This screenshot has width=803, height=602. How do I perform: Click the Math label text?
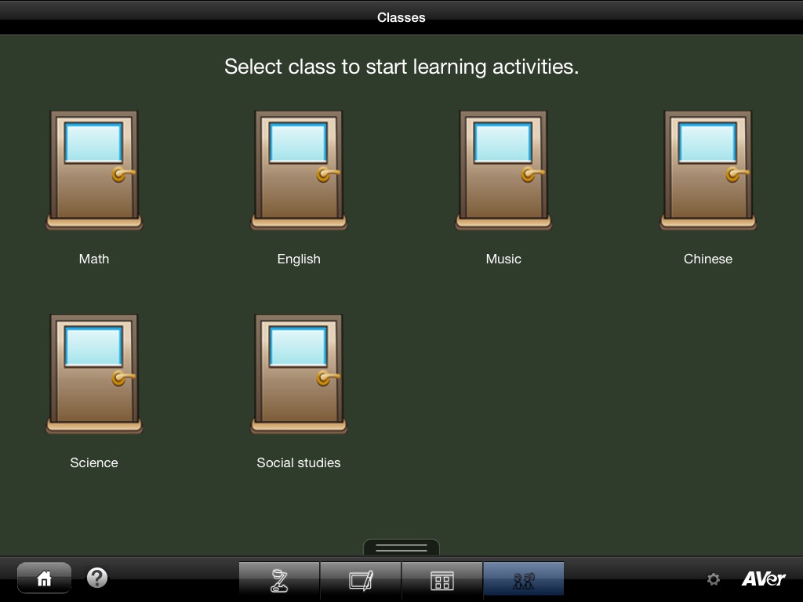pyautogui.click(x=94, y=259)
